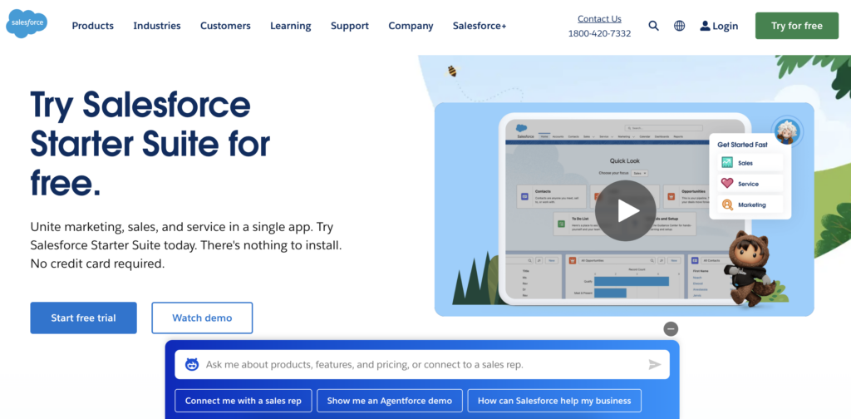Click Connect me with a sales rep
This screenshot has width=851, height=419.
tap(243, 401)
